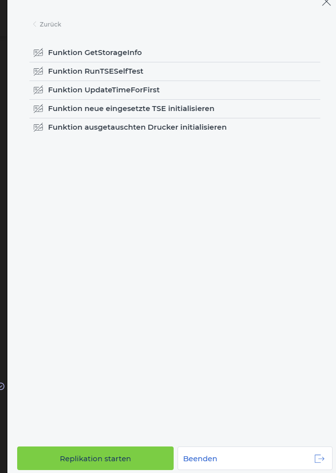Viewport: 336px width, 473px height.
Task: Click the icon beside Funktion GetStorageInfo
Action: click(38, 53)
